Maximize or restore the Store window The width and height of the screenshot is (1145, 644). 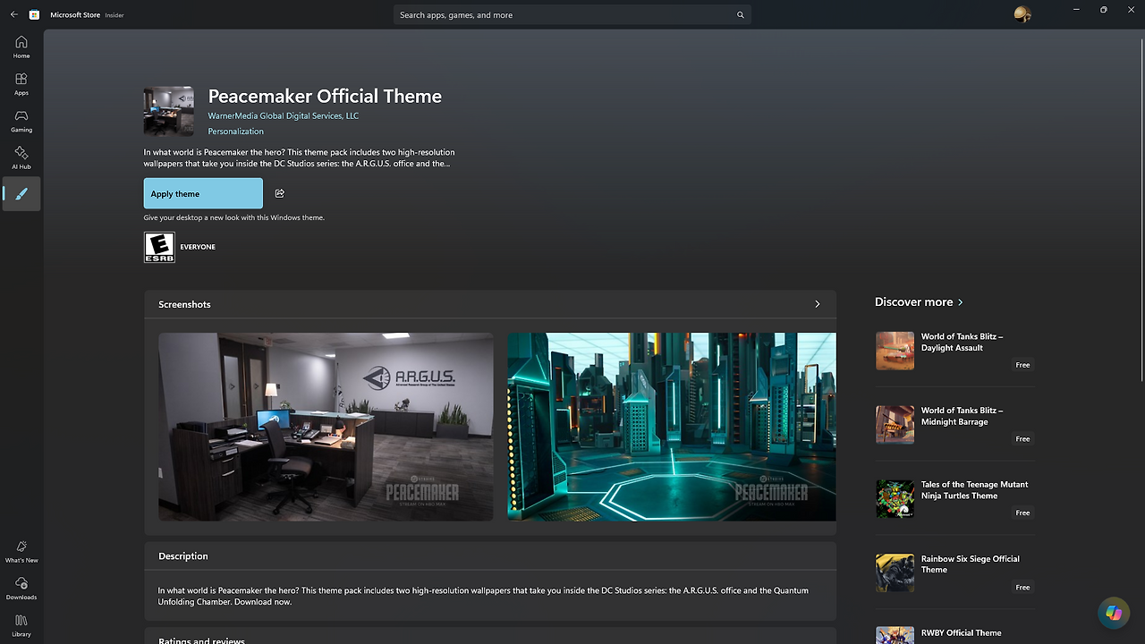point(1104,10)
